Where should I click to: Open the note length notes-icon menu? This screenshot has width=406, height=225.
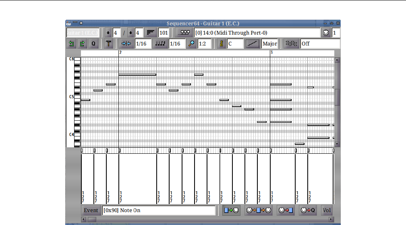[x=160, y=44]
